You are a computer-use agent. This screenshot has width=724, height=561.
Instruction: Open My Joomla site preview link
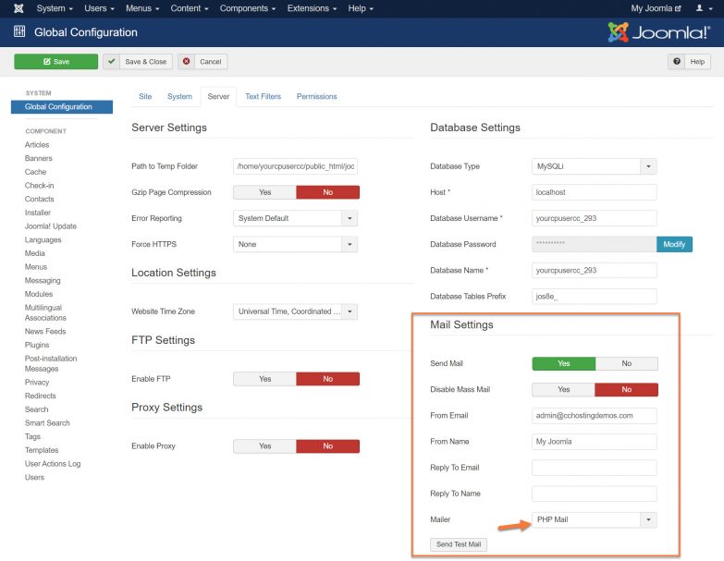tap(656, 8)
